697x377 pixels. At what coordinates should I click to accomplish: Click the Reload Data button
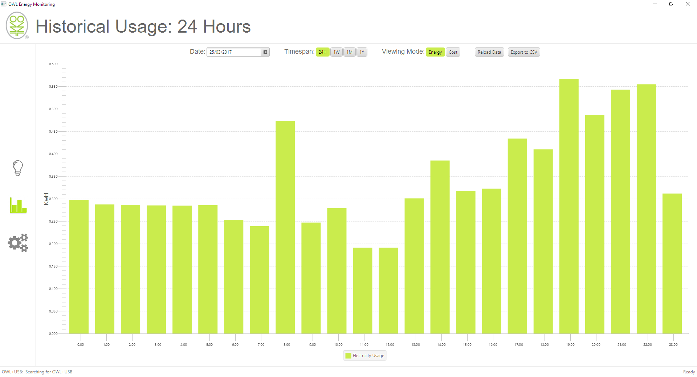(489, 52)
